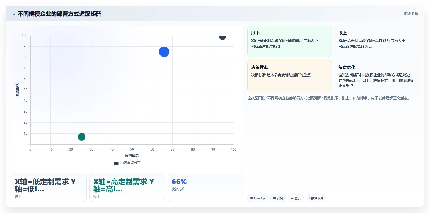This screenshot has width=430, height=213.
Task: Click the 数据卡片 tag chip
Action: click(316, 198)
